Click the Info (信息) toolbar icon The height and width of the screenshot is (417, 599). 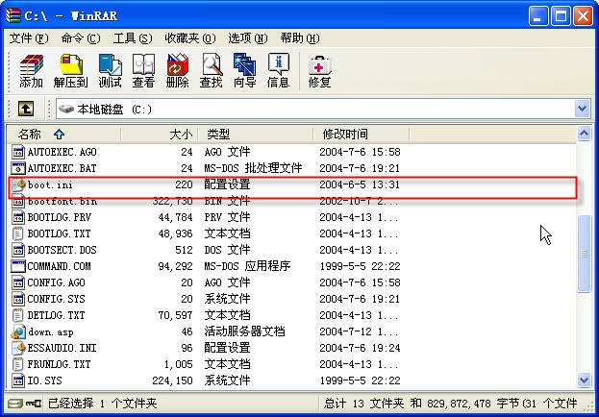point(278,71)
